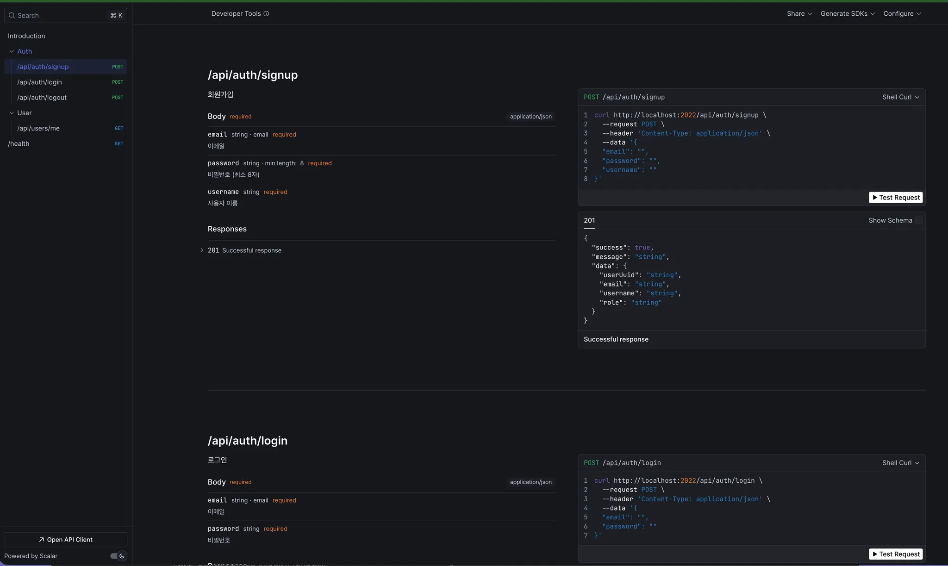Click the search magnifier icon in the sidebar
Viewport: 948px width, 566px height.
[12, 15]
